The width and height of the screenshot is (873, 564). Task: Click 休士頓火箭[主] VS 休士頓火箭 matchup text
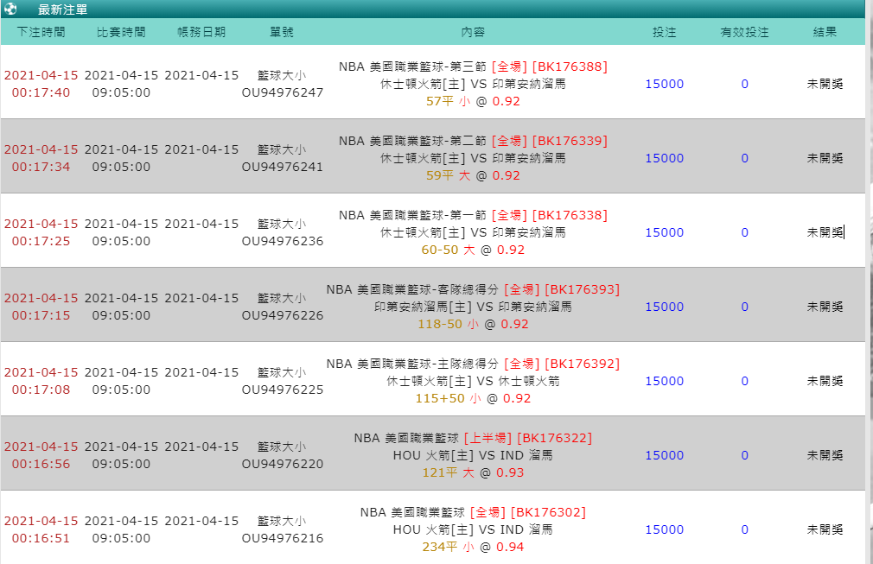(x=473, y=381)
